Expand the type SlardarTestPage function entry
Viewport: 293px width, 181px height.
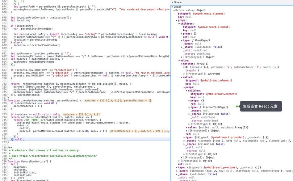point(189,107)
